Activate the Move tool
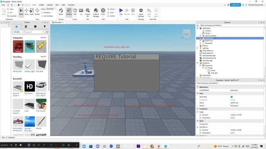The image size is (266, 149). coord(27,12)
